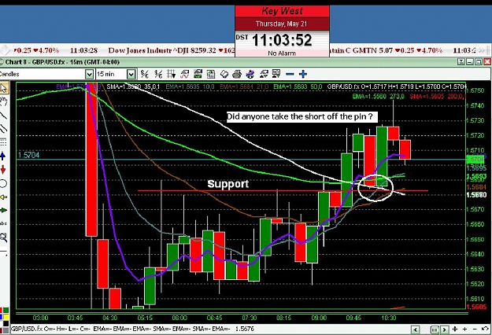Image resolution: width=492 pixels, height=335 pixels.
Task: Place a blue up-arrow marker
Action: 3,156
